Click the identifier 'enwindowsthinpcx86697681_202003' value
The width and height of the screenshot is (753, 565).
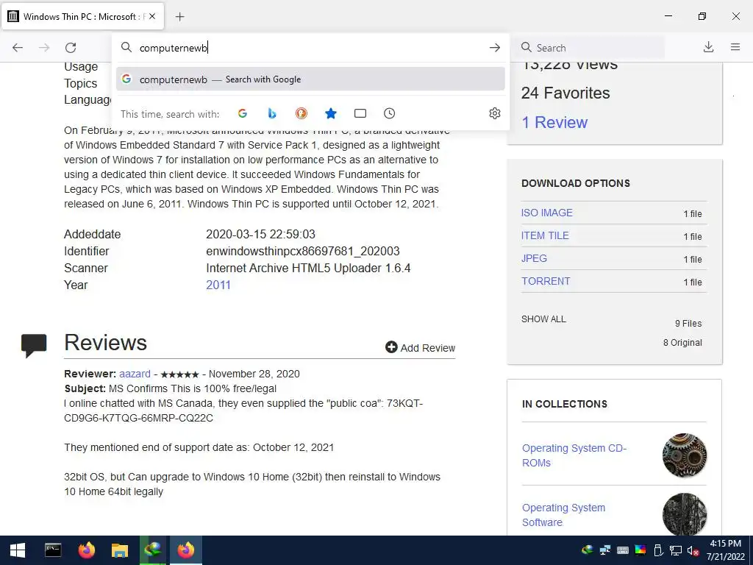click(x=302, y=252)
